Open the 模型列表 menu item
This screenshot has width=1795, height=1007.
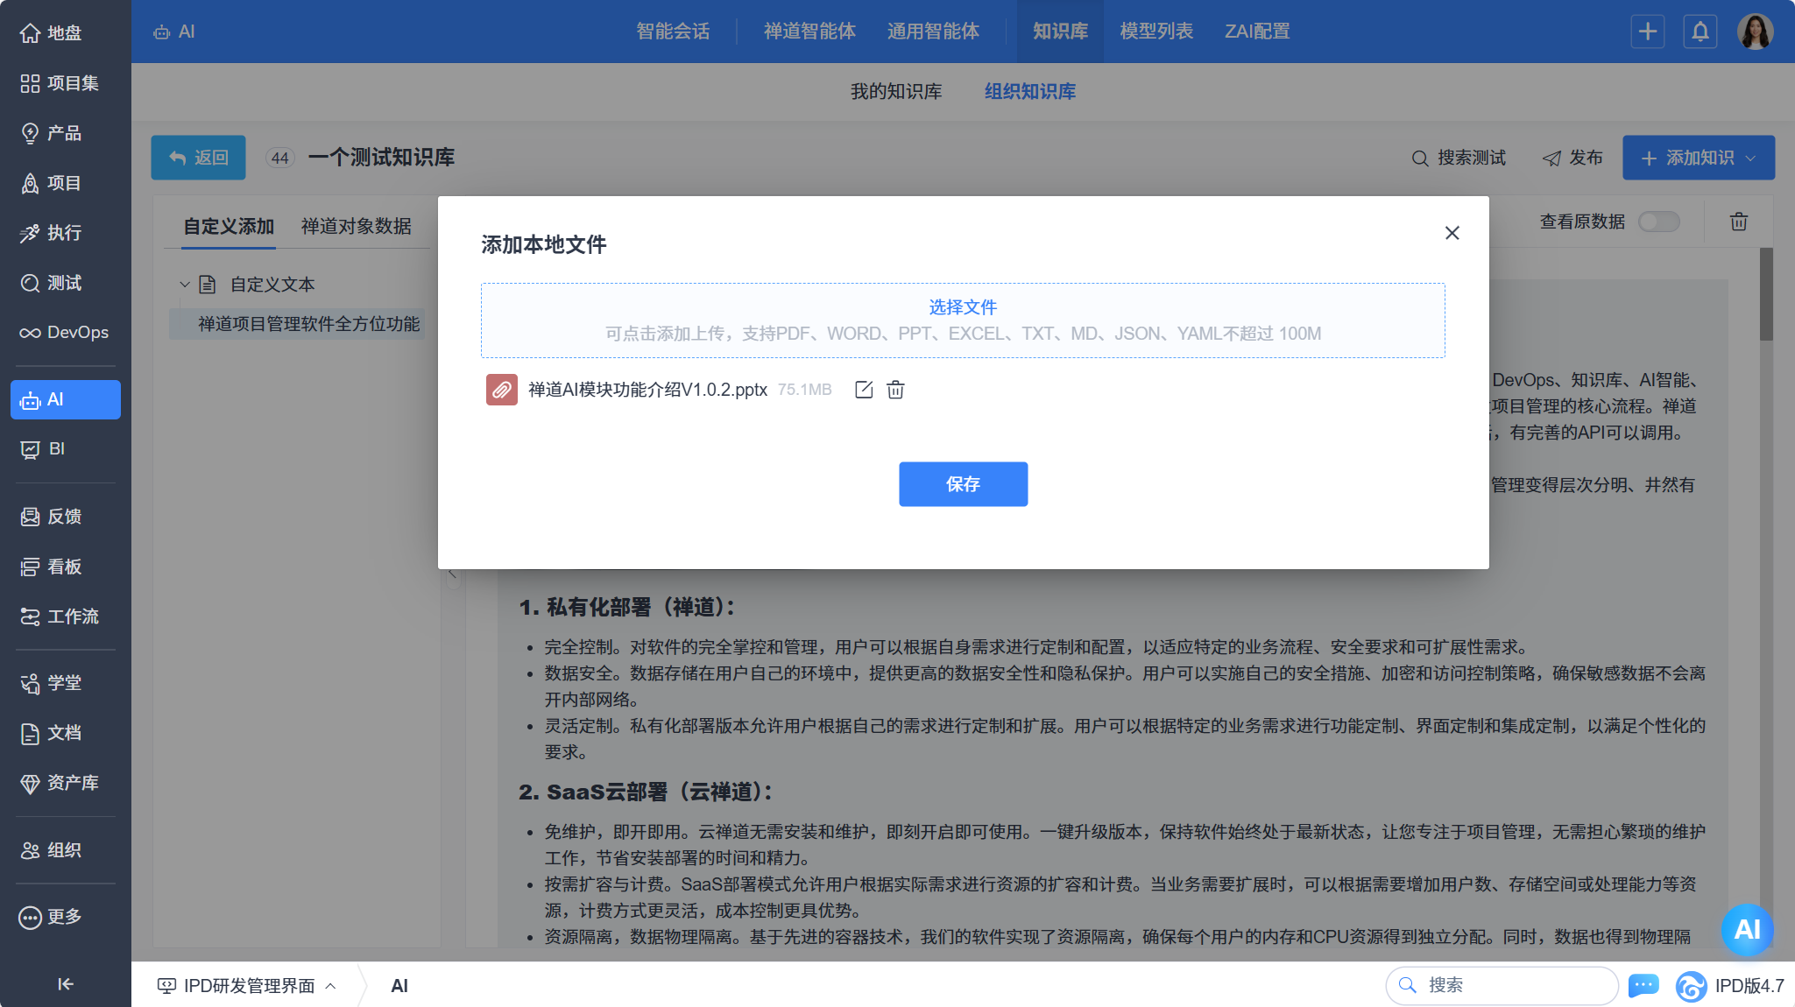coord(1155,32)
